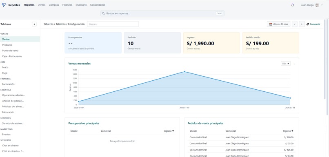Open the Flujo dashboard under CRM
Viewport: 329px width, 157px height.
click(5, 73)
